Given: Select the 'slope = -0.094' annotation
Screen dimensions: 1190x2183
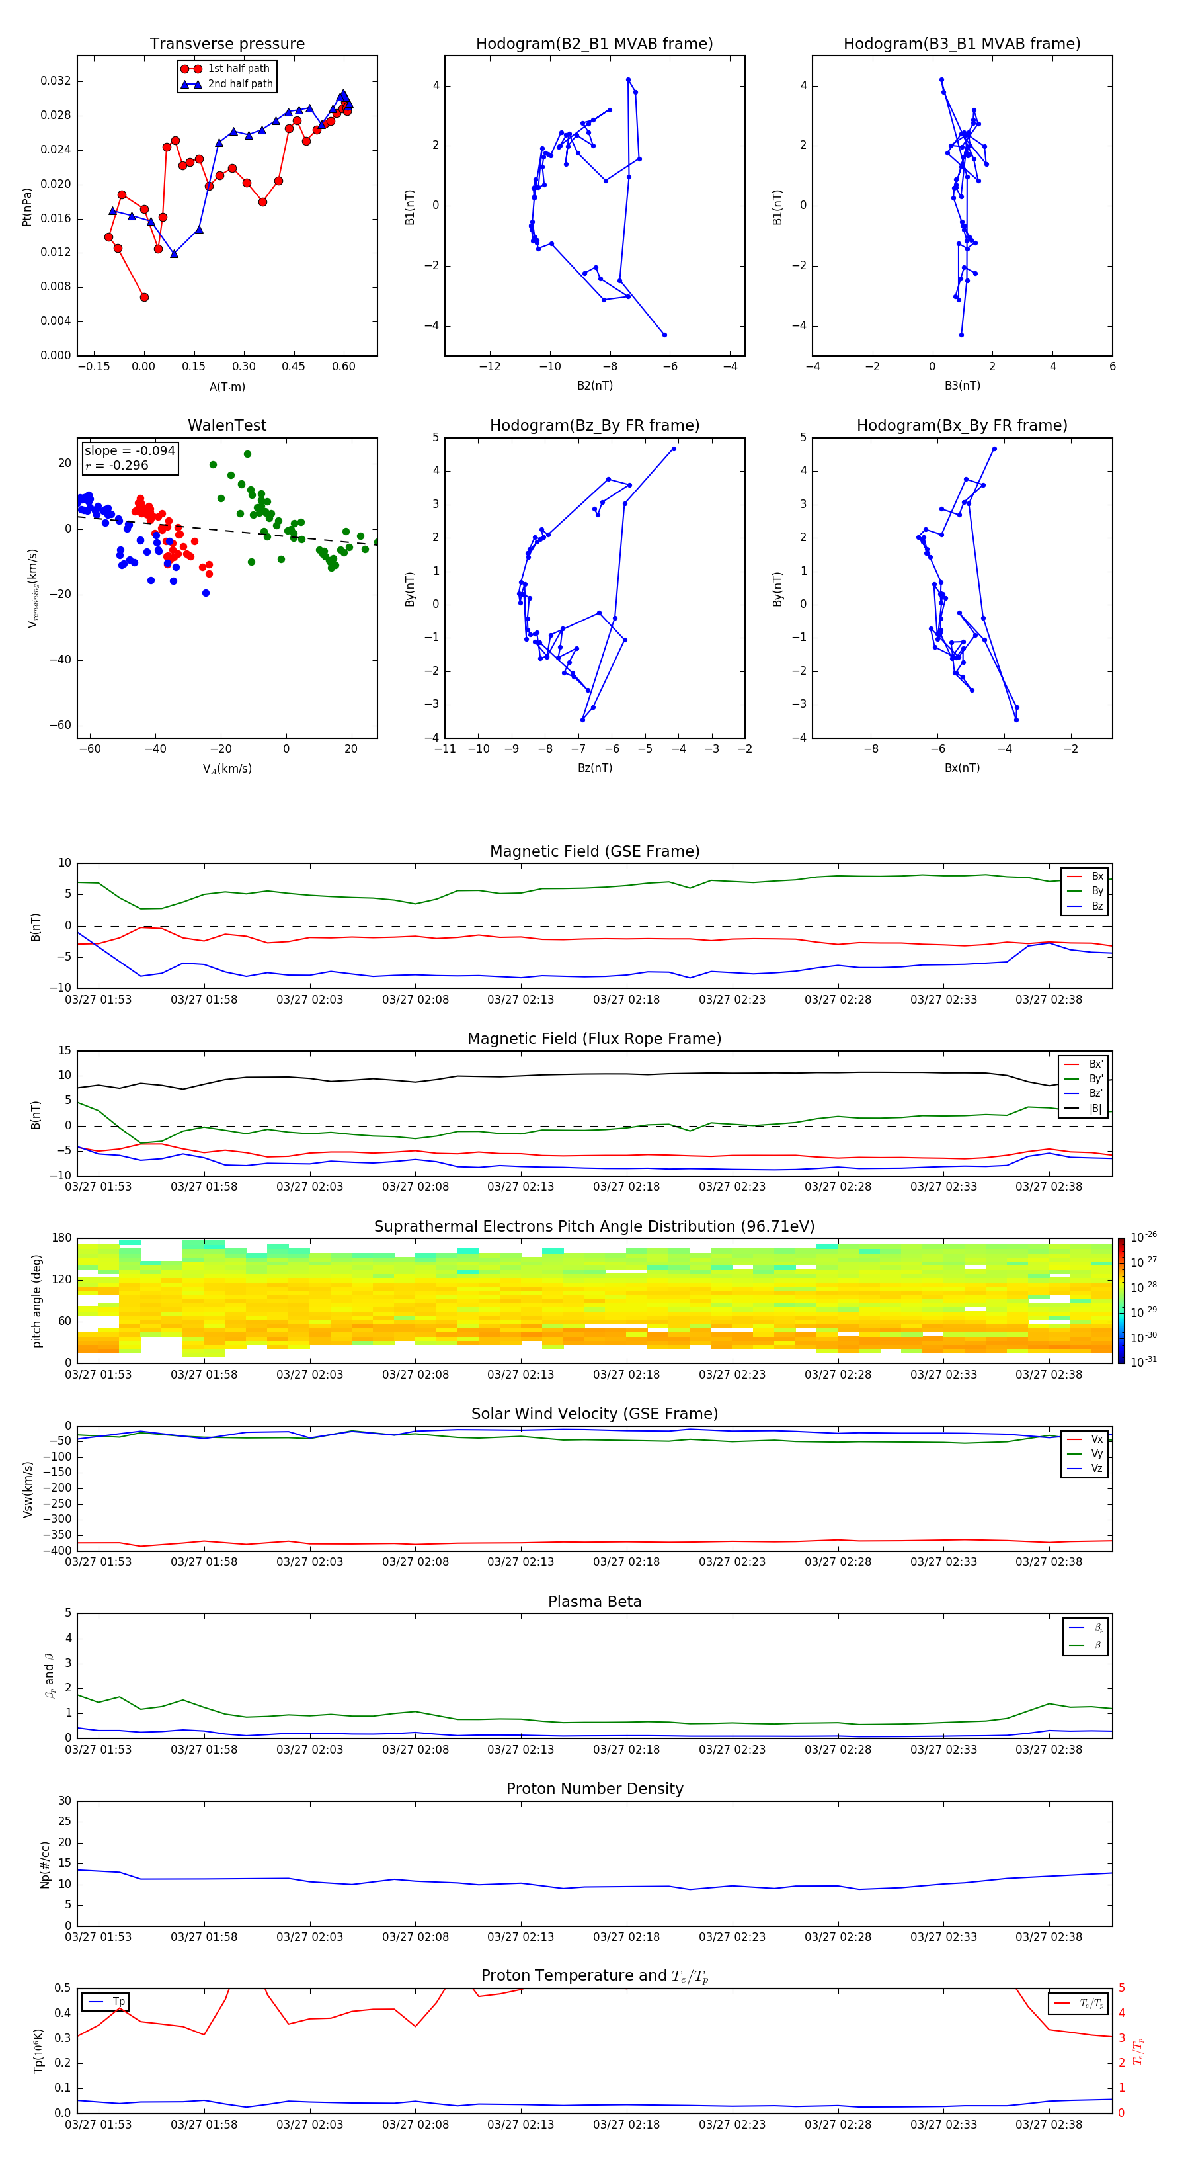Looking at the screenshot, I should pos(130,451).
